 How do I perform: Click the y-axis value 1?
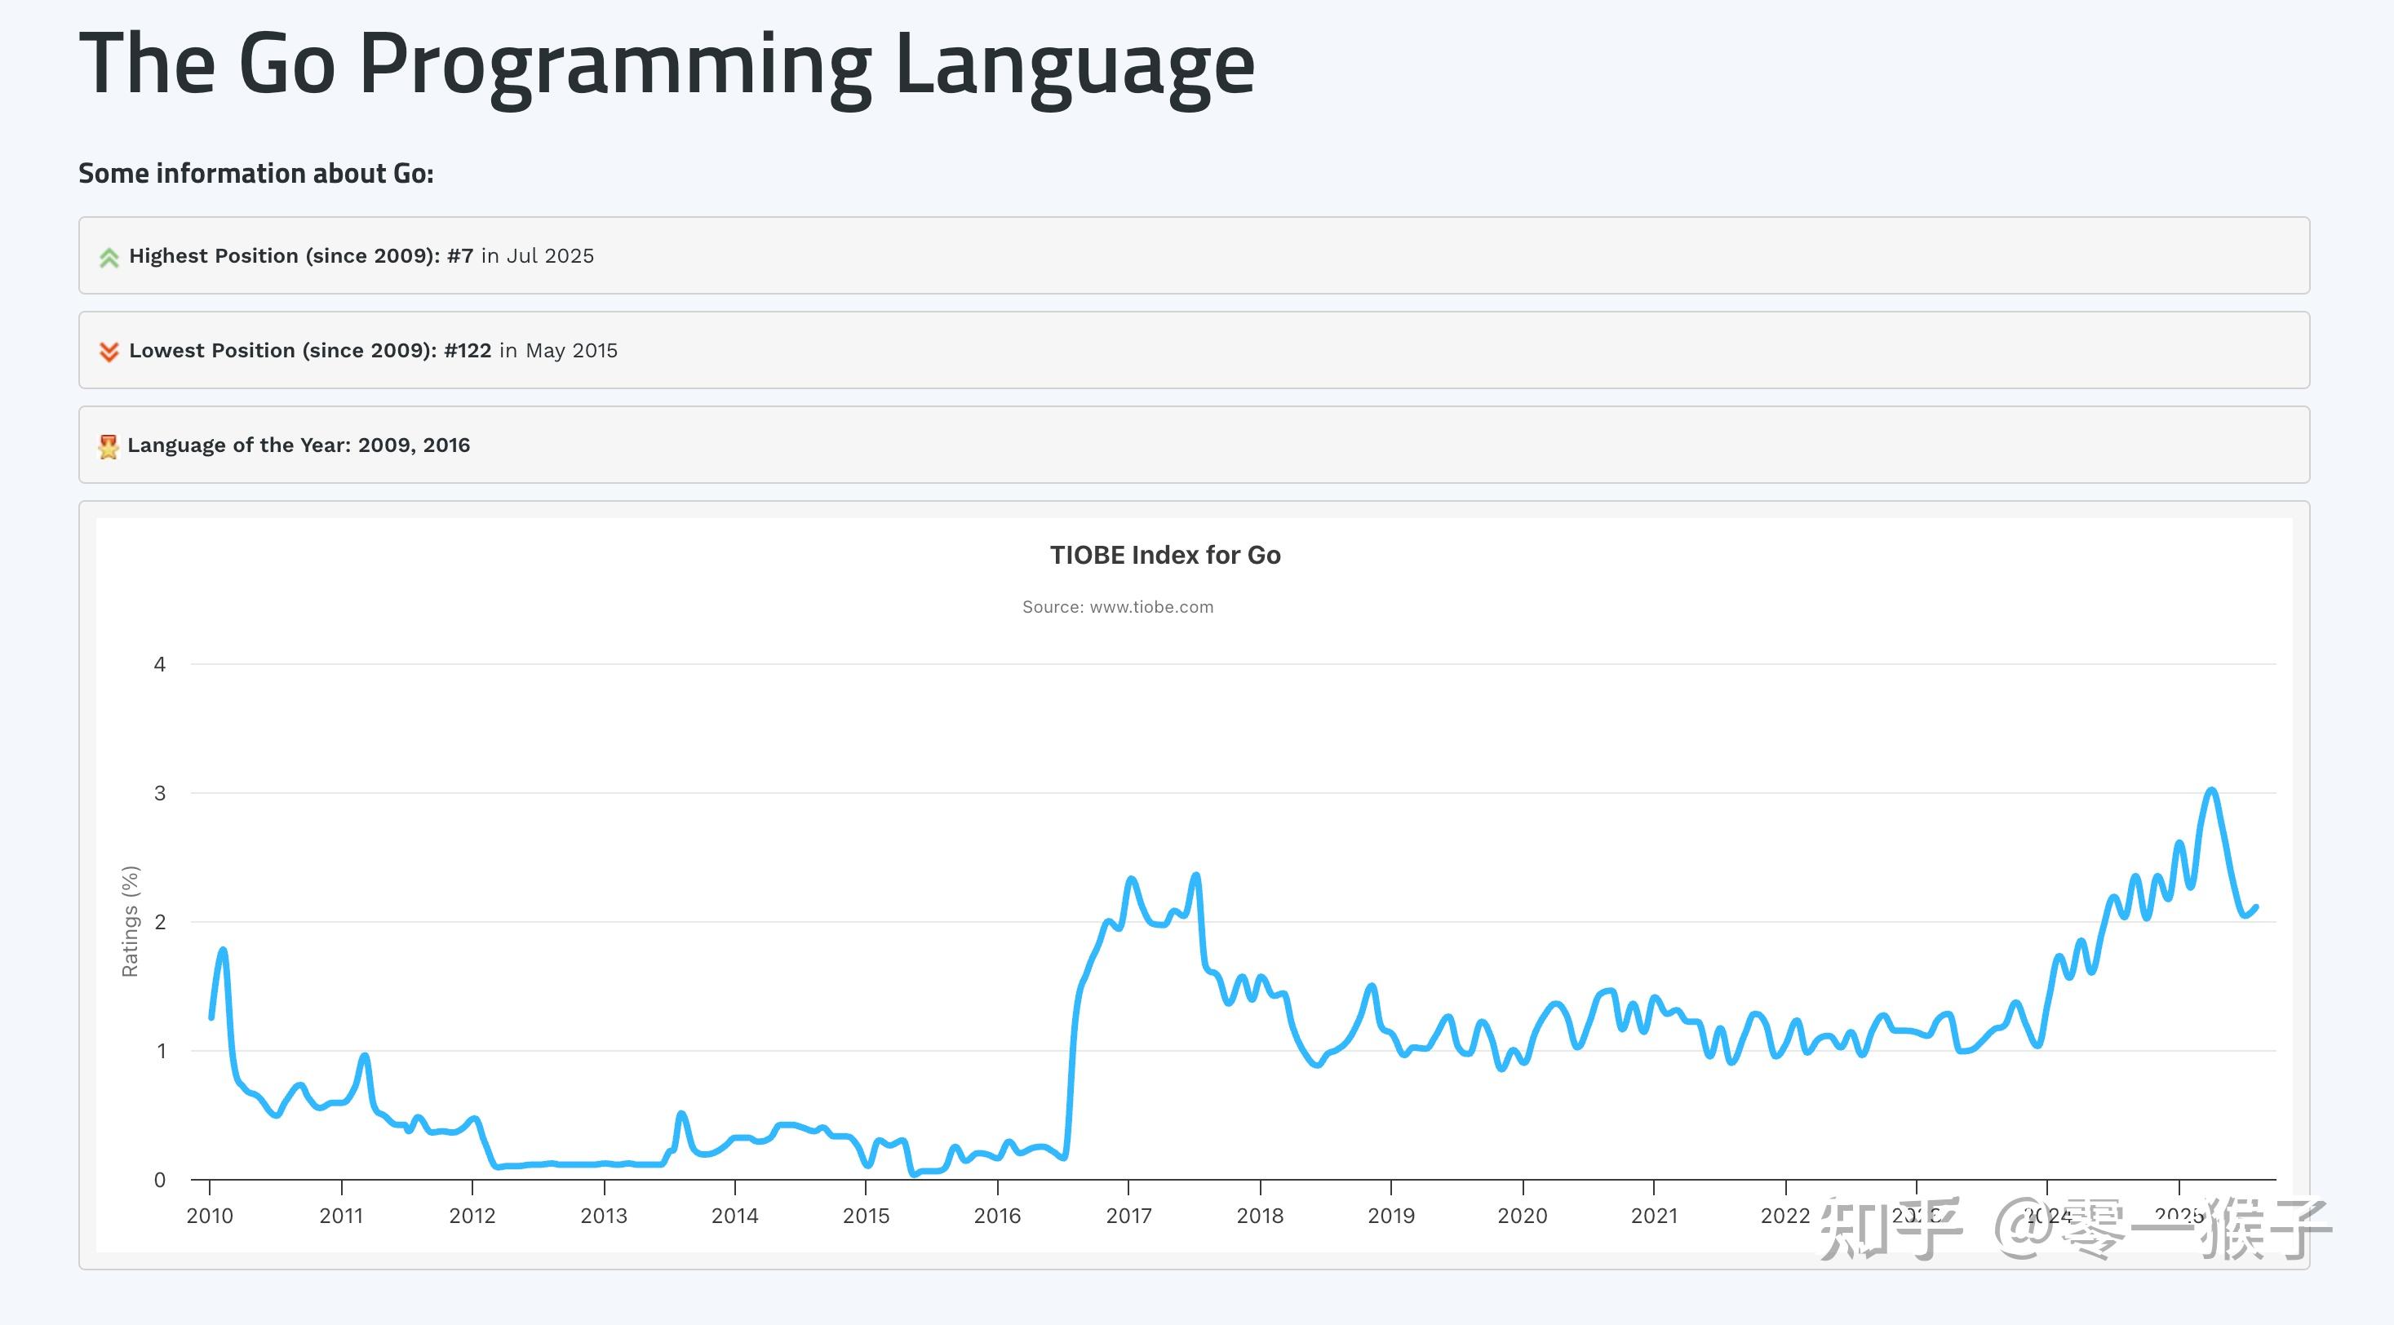pos(161,1051)
